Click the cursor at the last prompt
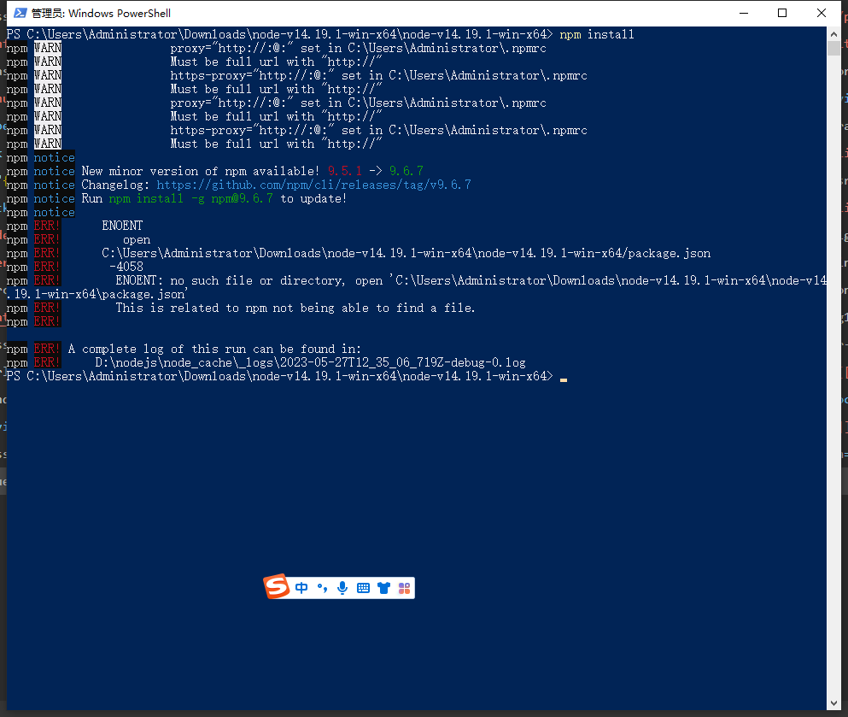 click(x=564, y=380)
